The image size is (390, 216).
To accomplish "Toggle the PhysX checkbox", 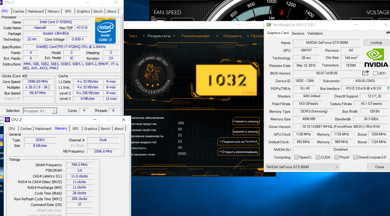I will pyautogui.click(x=337, y=157).
